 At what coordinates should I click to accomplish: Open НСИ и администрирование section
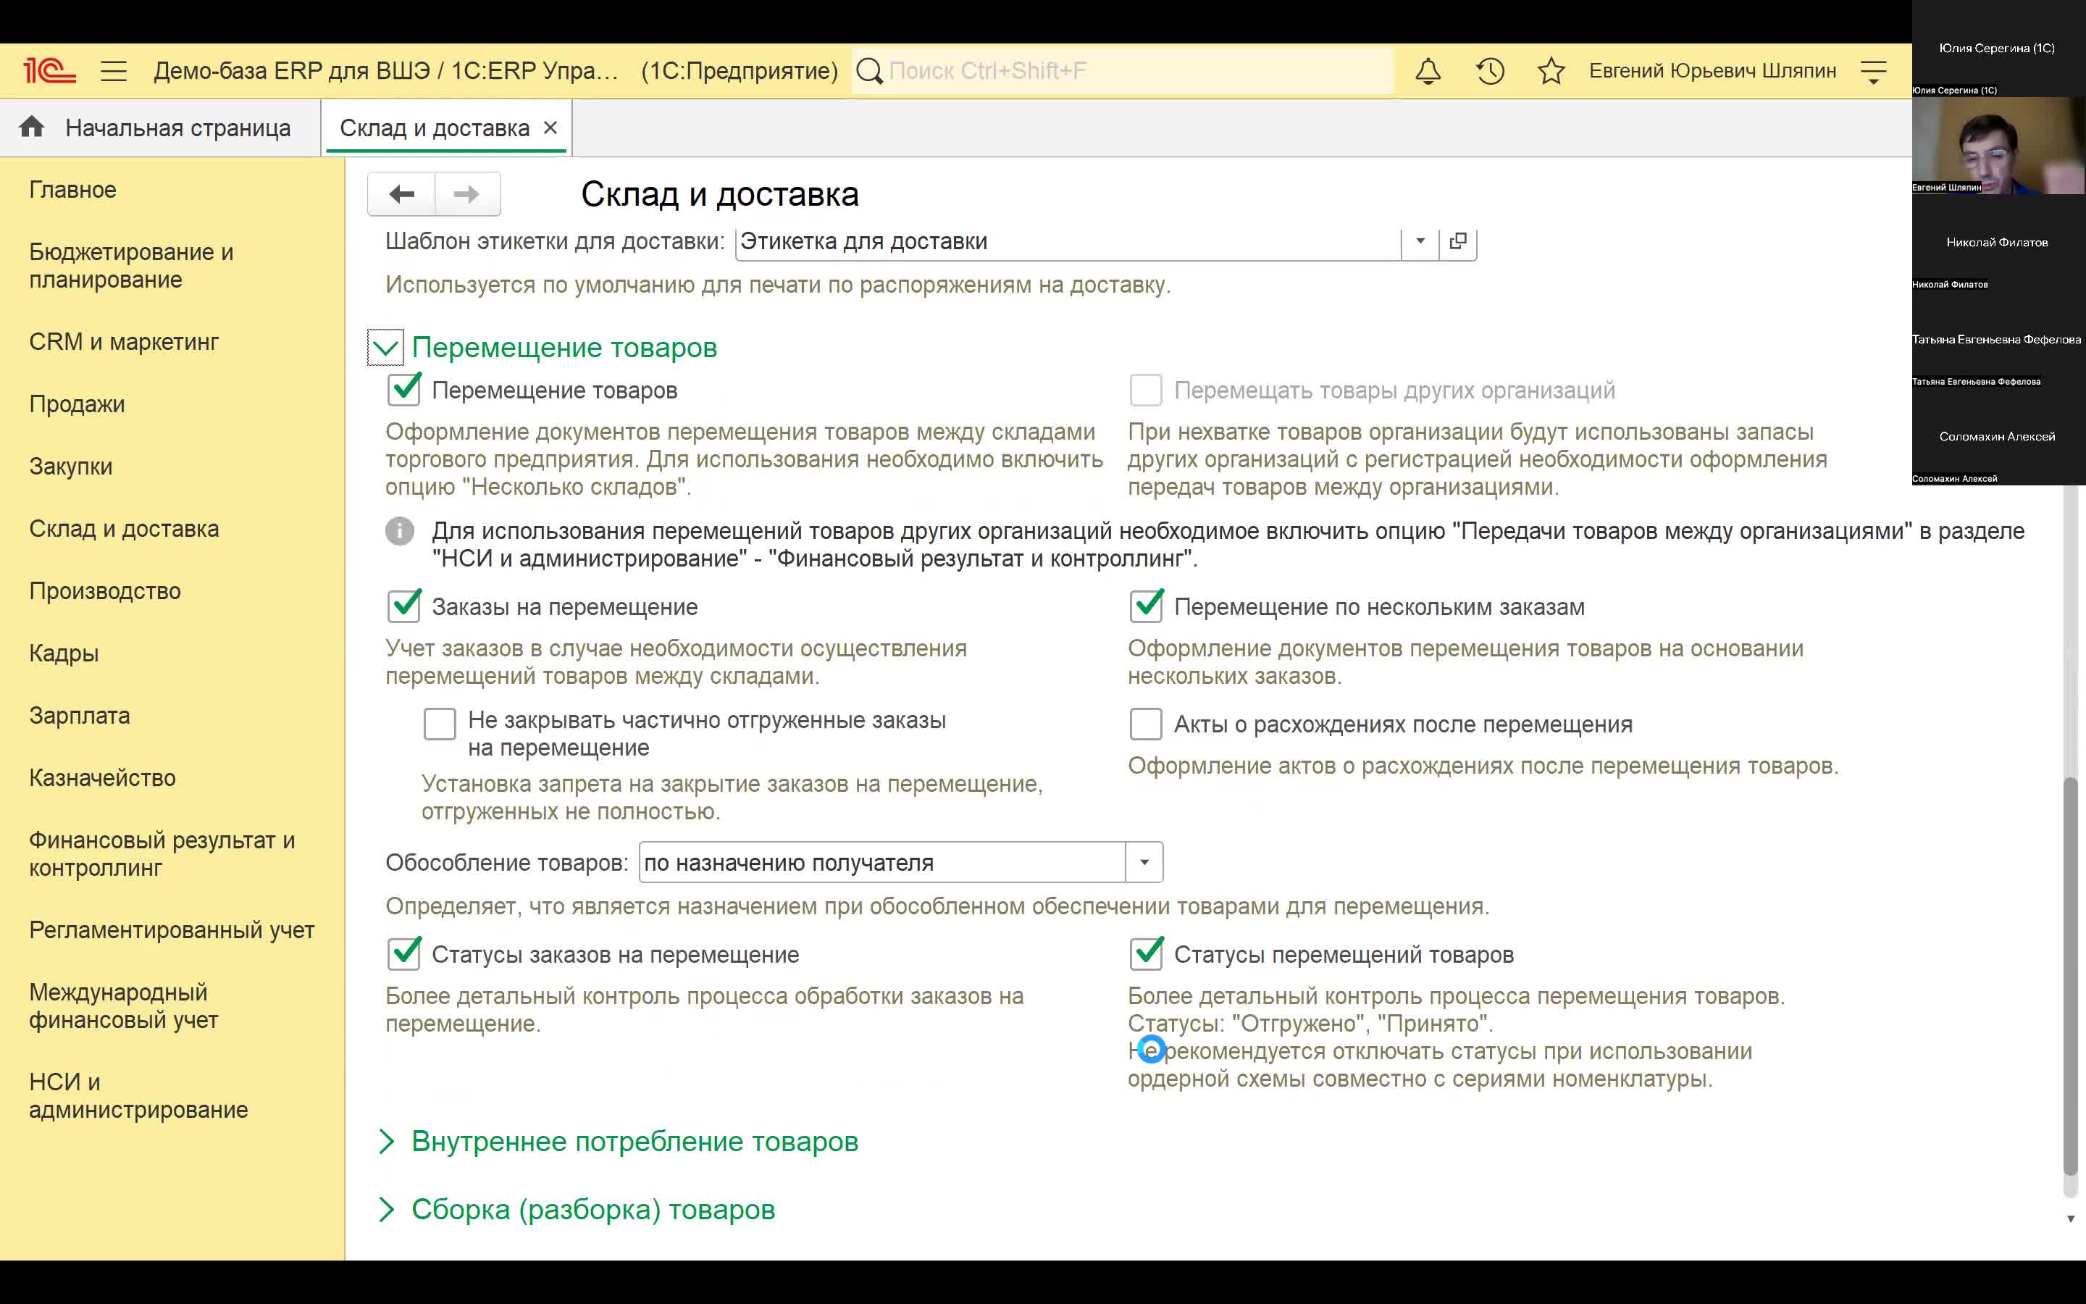coord(138,1095)
